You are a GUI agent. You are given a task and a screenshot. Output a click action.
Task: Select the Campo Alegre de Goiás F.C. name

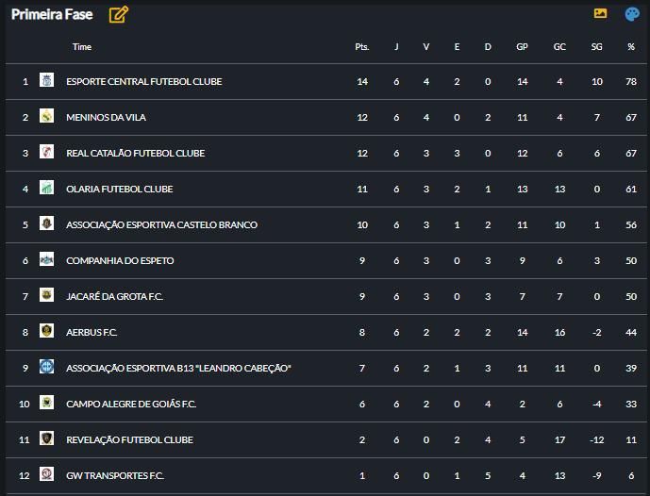click(x=131, y=404)
